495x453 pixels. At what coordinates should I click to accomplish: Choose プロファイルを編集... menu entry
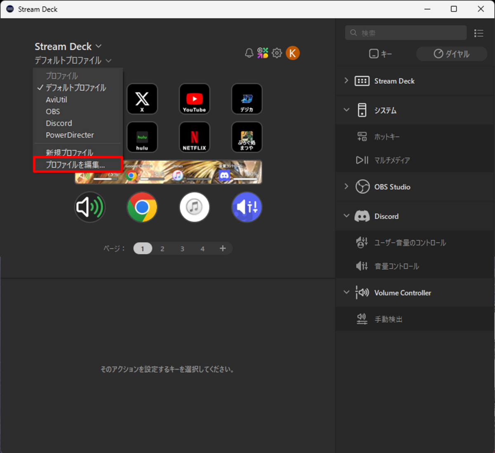coord(78,165)
